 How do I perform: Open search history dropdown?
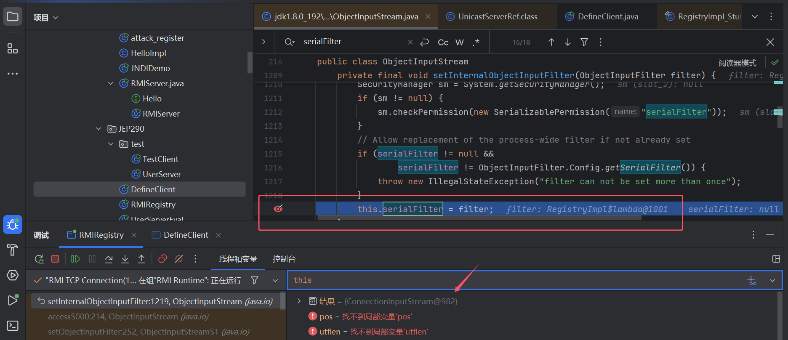(290, 42)
